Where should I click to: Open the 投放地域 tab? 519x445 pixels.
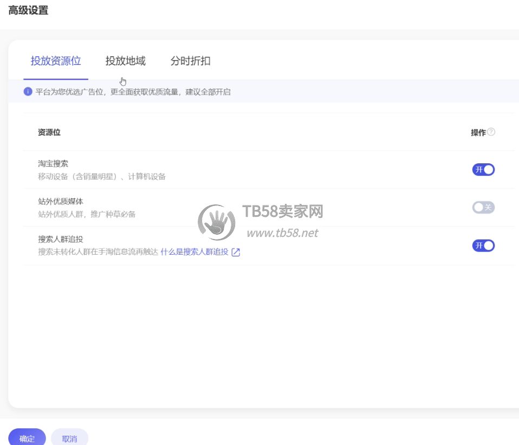125,61
